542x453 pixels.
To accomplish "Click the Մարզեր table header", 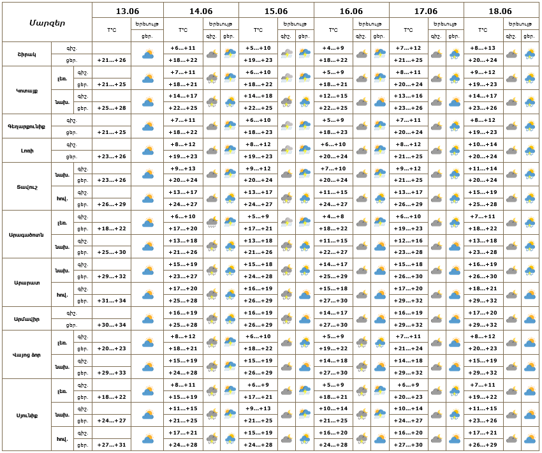I will coord(47,23).
